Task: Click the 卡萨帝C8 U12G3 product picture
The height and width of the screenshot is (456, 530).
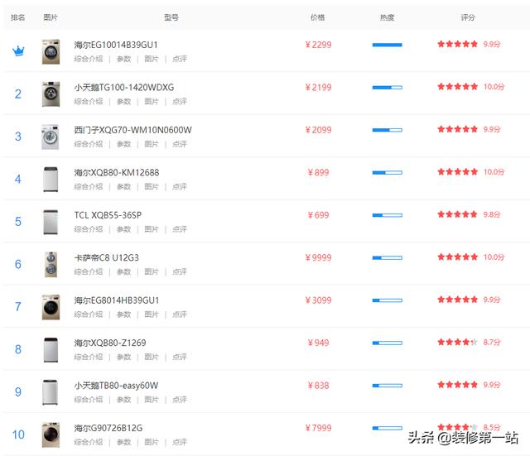Action: tap(51, 265)
